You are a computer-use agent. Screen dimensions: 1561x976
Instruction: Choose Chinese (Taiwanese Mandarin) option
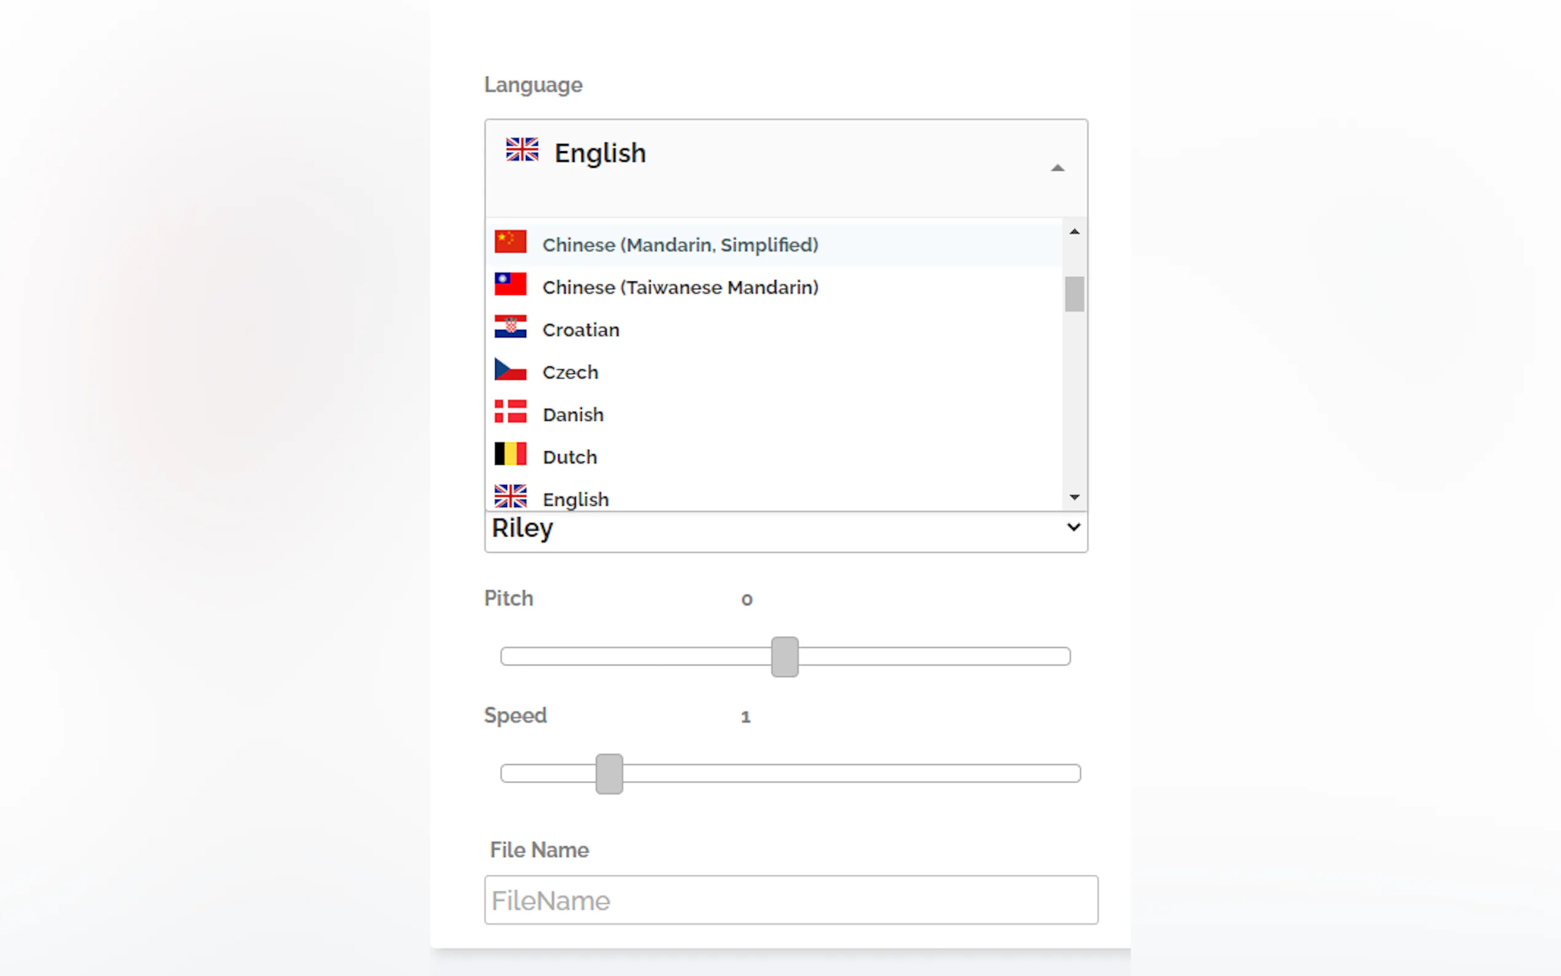[x=680, y=288]
